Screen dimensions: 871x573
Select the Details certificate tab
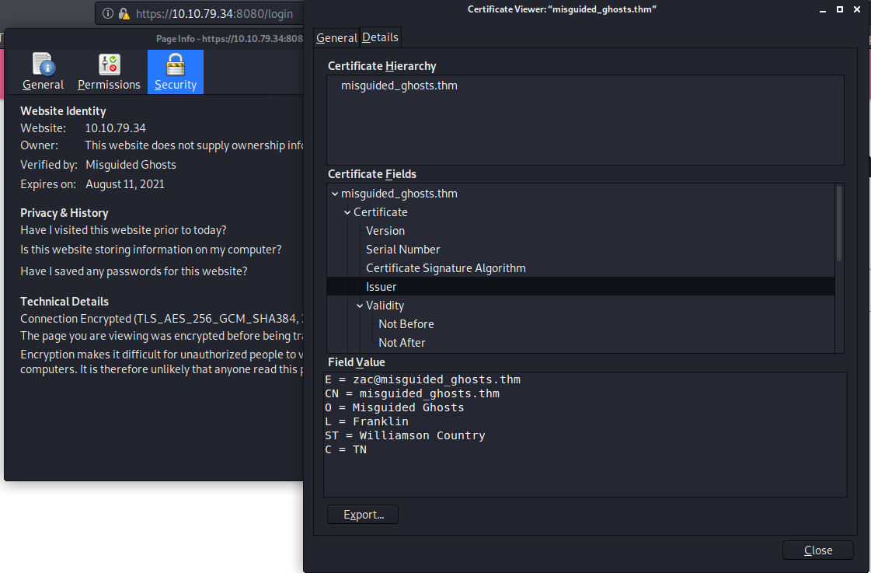point(380,37)
